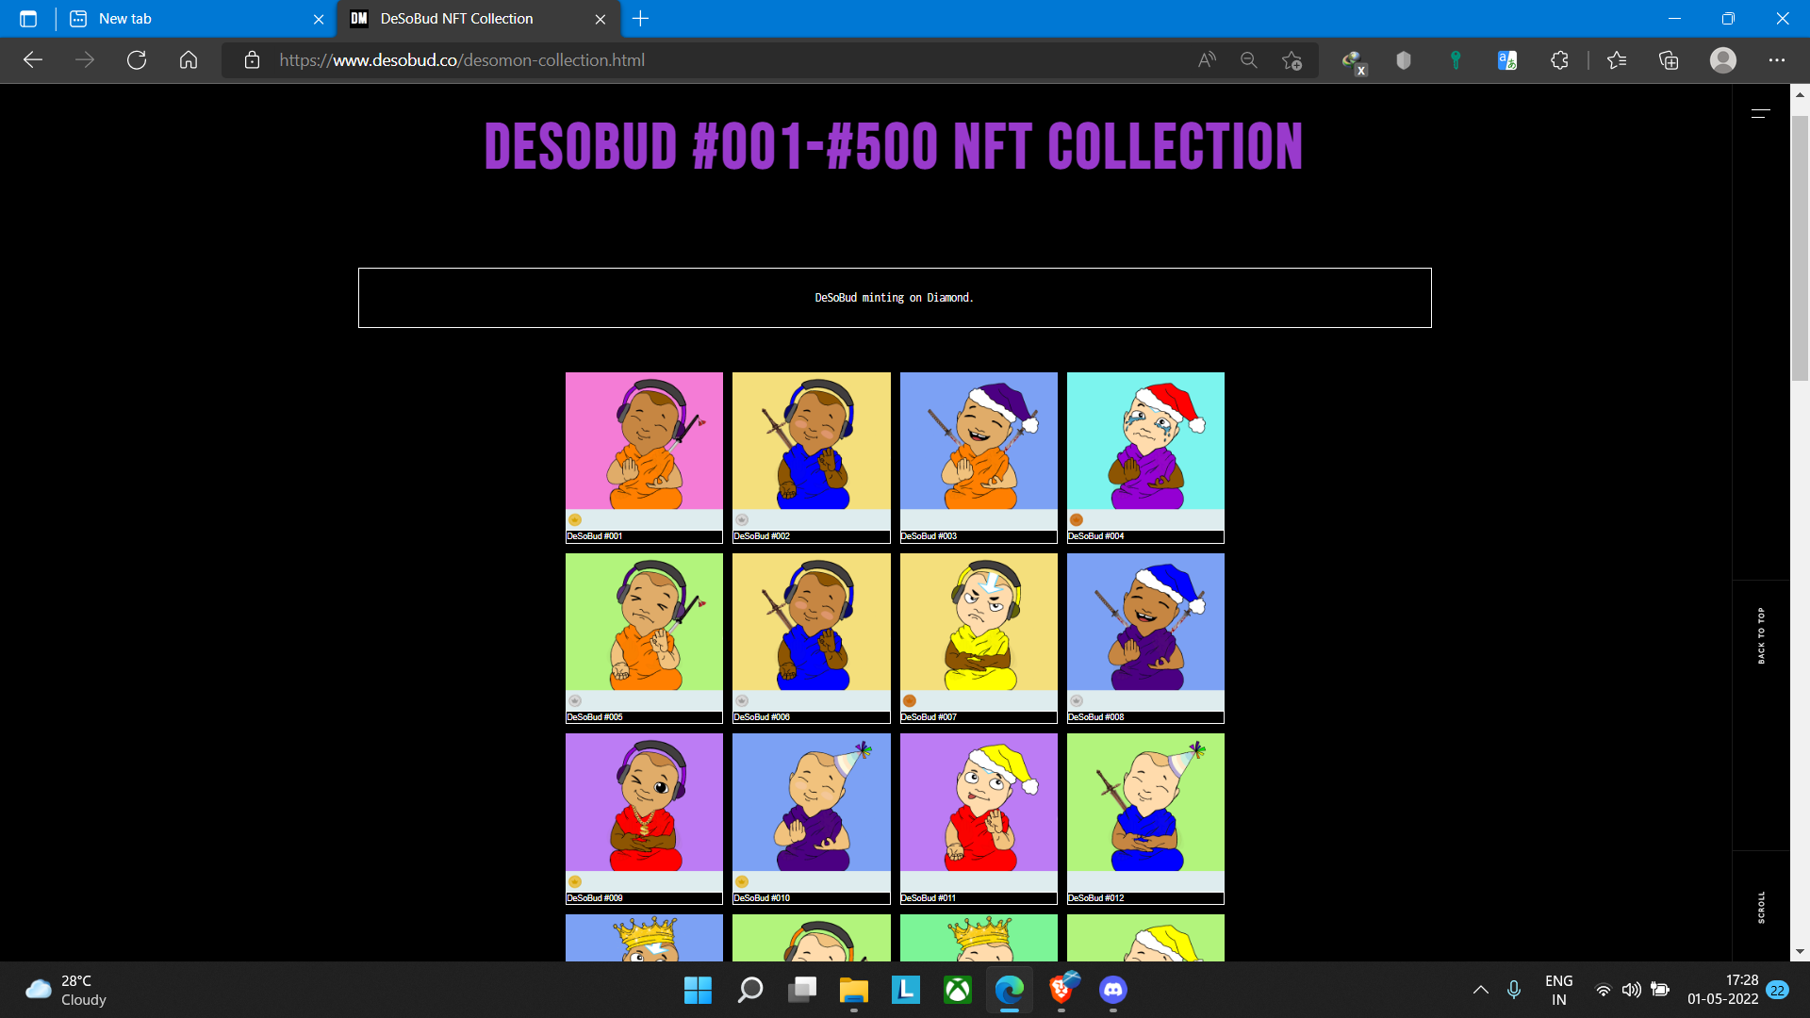Open a new browser tab with plus
This screenshot has height=1018, width=1810.
[641, 19]
